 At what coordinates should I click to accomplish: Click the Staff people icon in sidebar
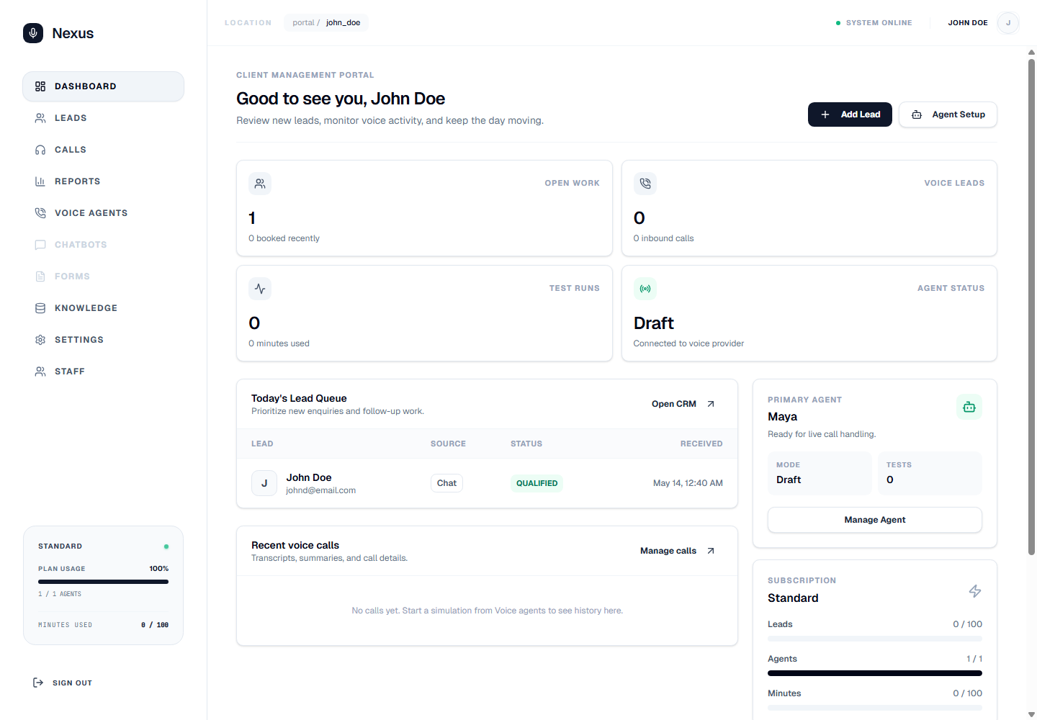click(x=40, y=372)
